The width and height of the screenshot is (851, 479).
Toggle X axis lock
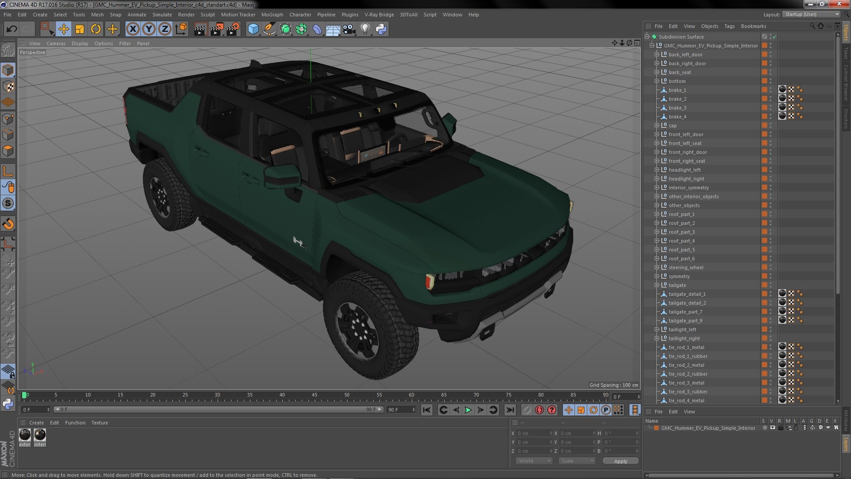click(133, 29)
